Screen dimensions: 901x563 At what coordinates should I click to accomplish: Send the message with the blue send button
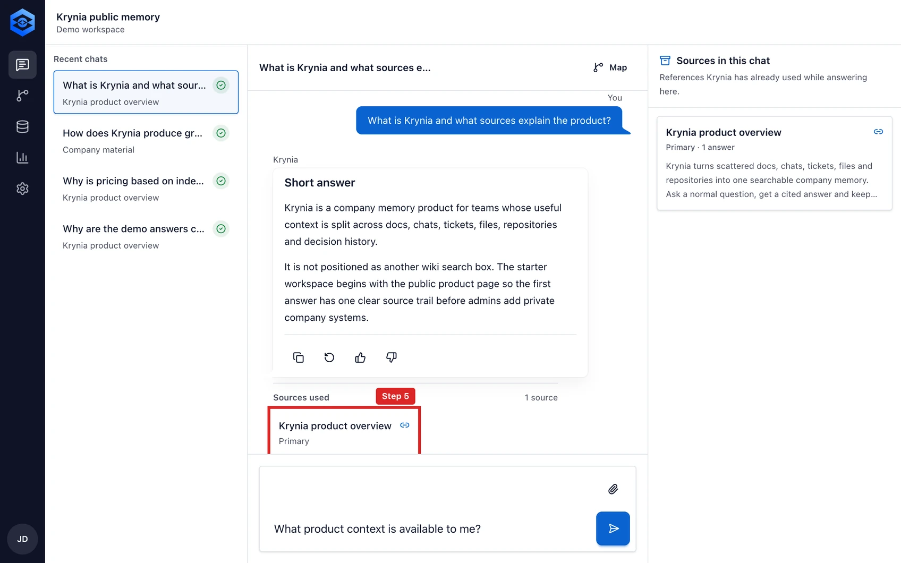[x=613, y=528]
